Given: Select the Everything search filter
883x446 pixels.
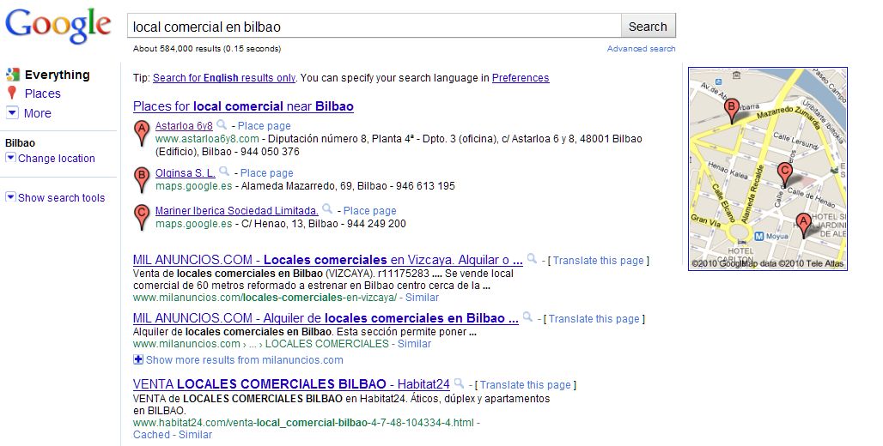Looking at the screenshot, I should pyautogui.click(x=57, y=75).
